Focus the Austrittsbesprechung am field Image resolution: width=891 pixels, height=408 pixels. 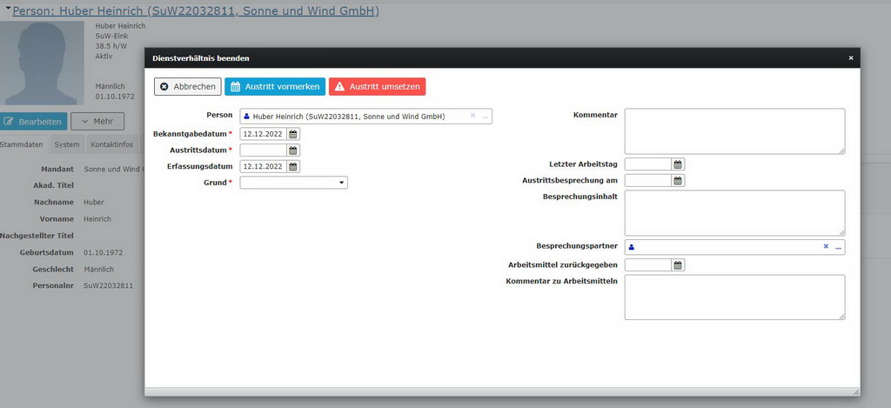[647, 181]
